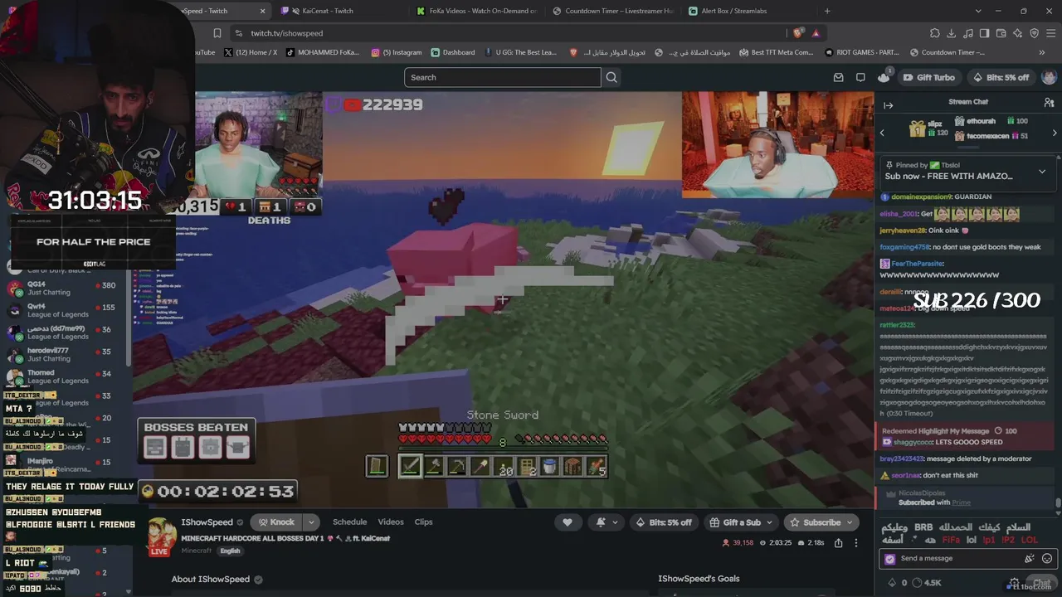Click the heart Follow button
This screenshot has height=597, width=1062.
click(x=568, y=522)
